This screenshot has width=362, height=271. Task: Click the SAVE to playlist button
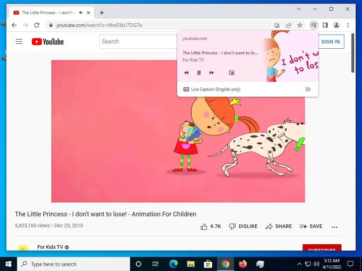coord(311,226)
